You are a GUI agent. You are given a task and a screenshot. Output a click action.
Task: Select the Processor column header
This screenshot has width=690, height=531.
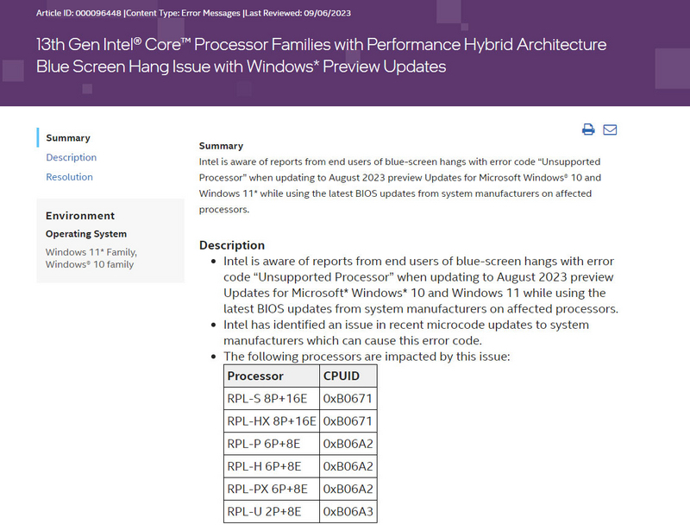tap(272, 376)
